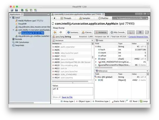Viewport: 159px width, 120px height.
Task: Click the left scroll arrow beside Threads tab
Action: pos(54,18)
